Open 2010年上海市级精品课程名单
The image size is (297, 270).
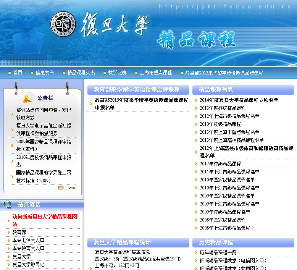coord(229,188)
